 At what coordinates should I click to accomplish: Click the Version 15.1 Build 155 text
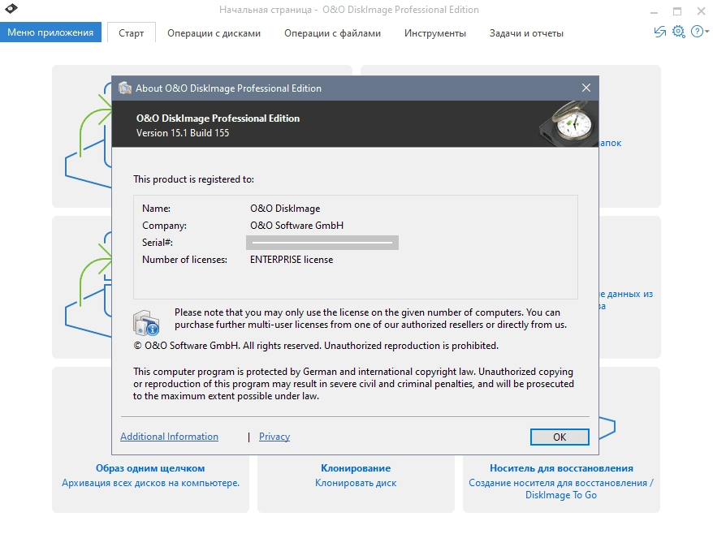coord(183,133)
